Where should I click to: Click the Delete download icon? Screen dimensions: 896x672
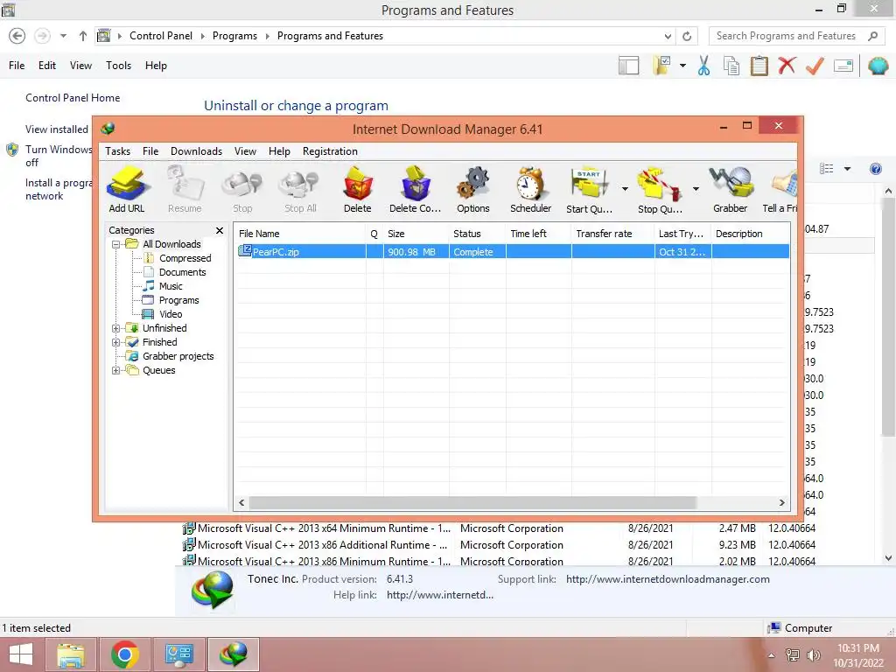[358, 190]
